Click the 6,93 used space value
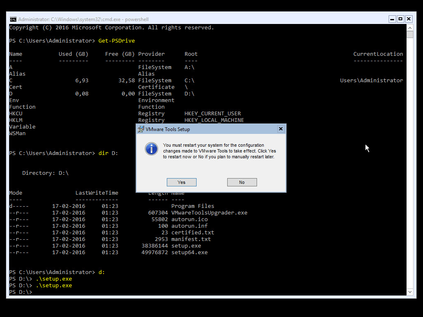This screenshot has height=317, width=423. [82, 80]
